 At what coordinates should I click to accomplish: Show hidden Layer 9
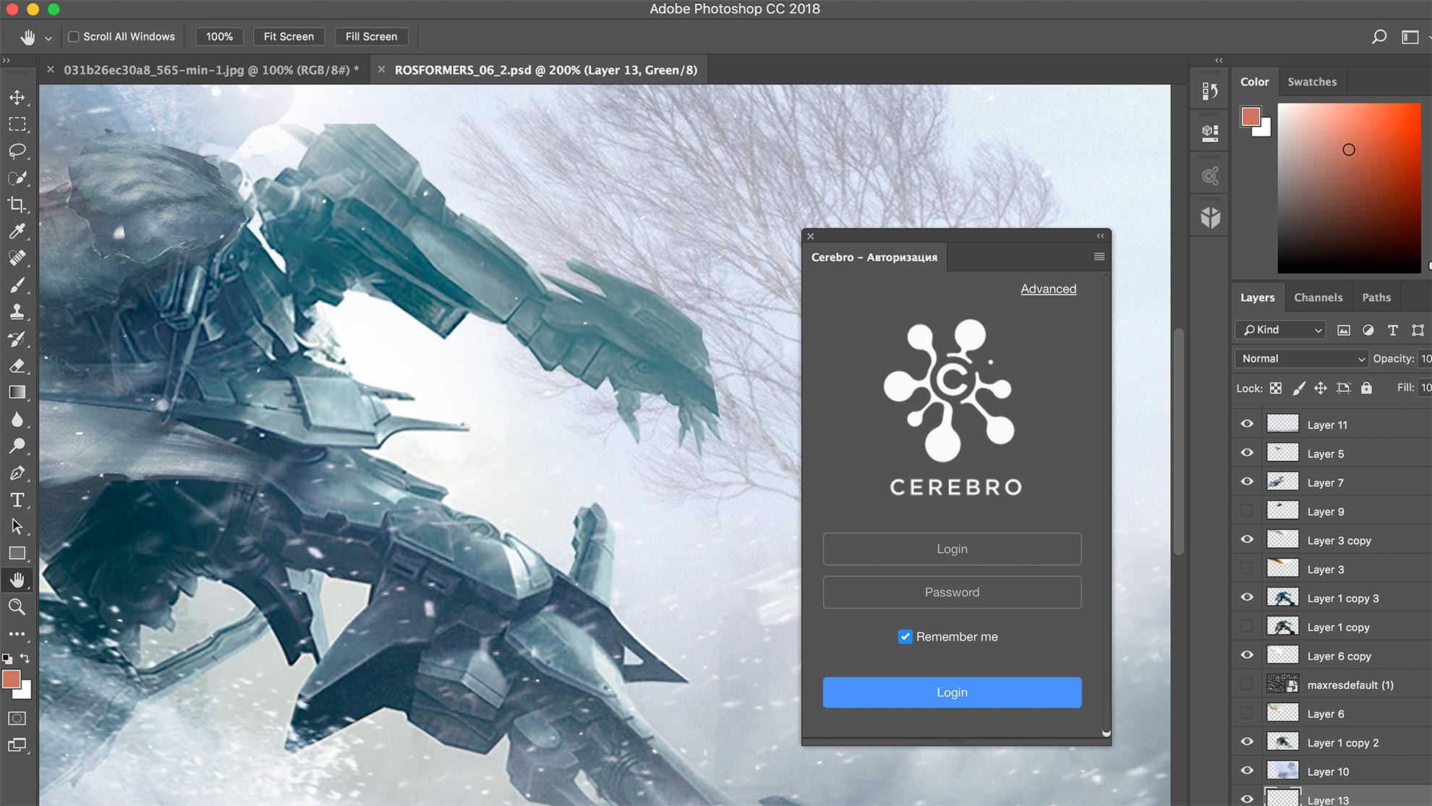1247,511
